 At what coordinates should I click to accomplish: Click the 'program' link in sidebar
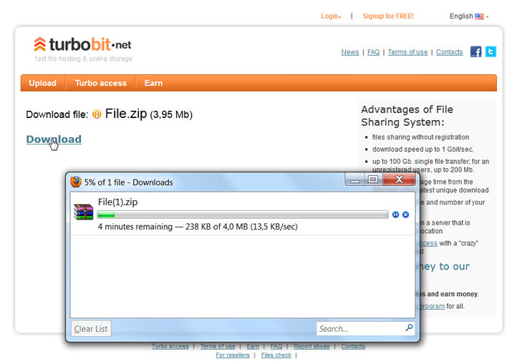coord(432,306)
